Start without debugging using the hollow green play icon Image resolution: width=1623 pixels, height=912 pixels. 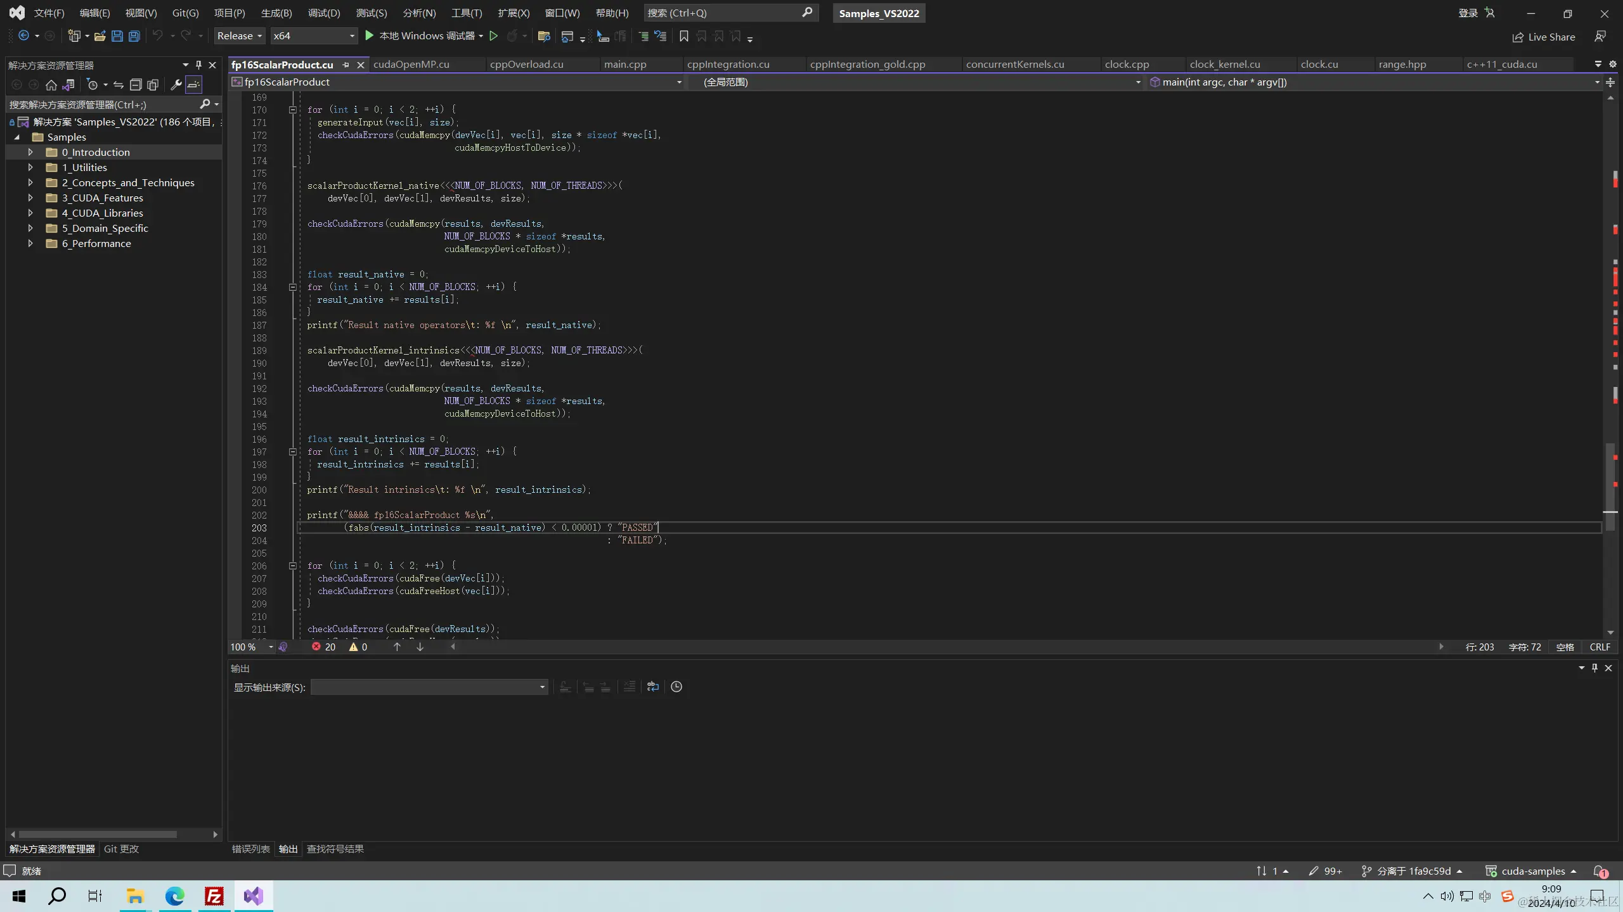coord(493,36)
